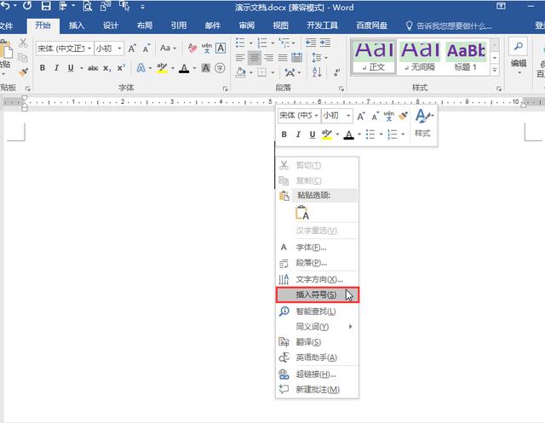545x423 pixels.
Task: Switch to the 插入 ribbon tab
Action: 77,26
